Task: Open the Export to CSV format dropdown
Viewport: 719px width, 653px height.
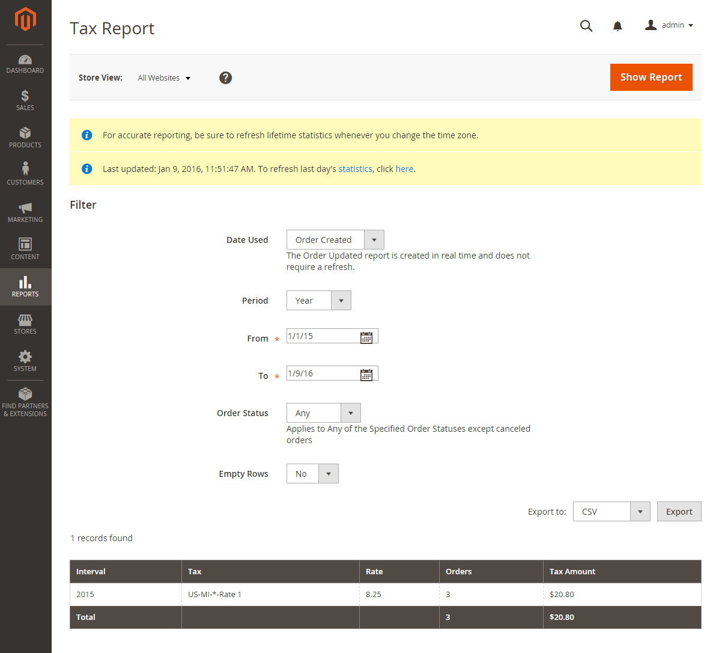Action: coord(611,511)
